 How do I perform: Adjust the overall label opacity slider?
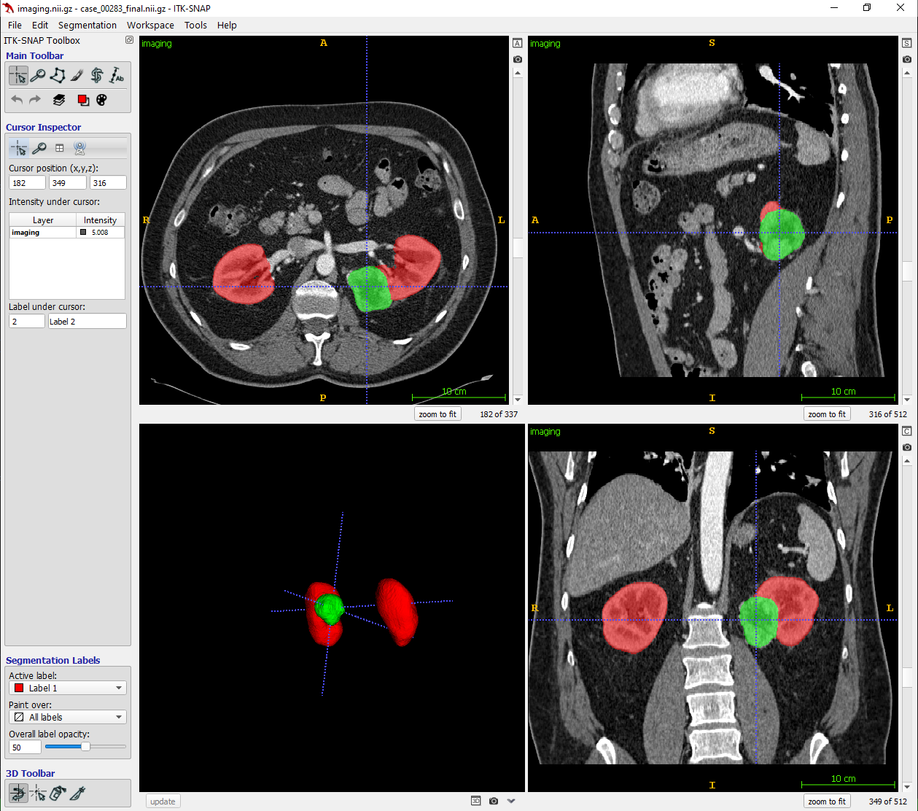pos(85,747)
